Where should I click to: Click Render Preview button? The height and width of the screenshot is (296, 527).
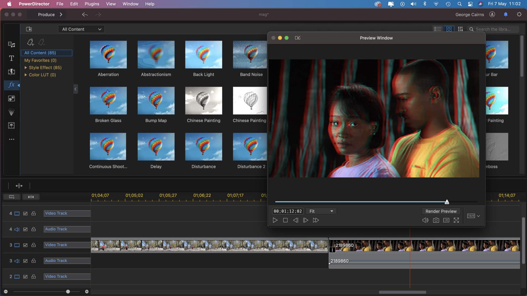tap(441, 211)
